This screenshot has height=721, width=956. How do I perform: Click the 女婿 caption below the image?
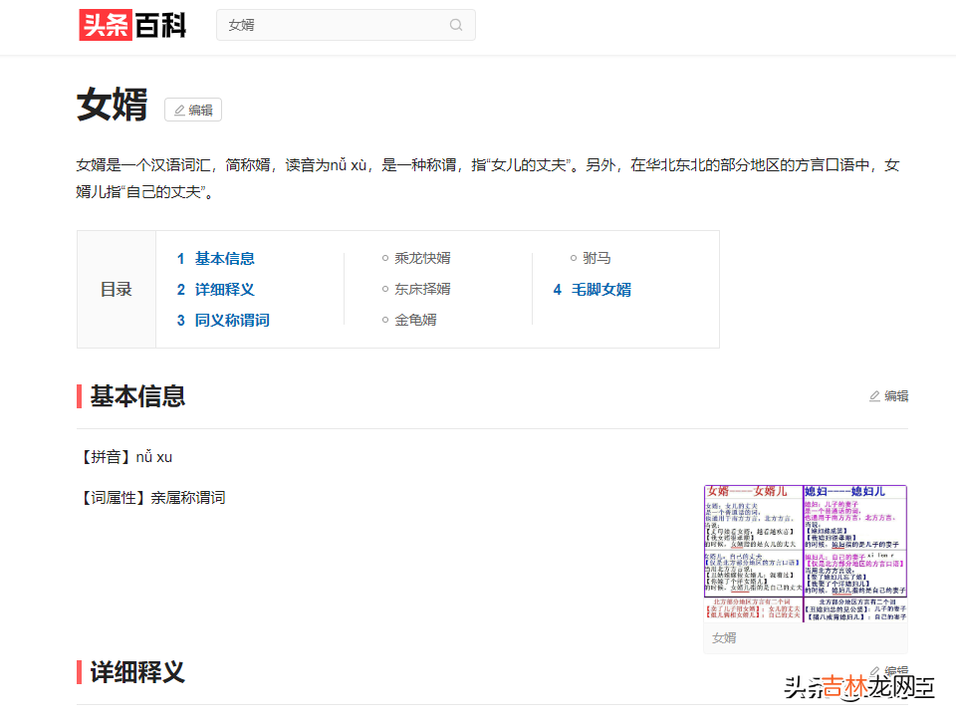(x=724, y=637)
